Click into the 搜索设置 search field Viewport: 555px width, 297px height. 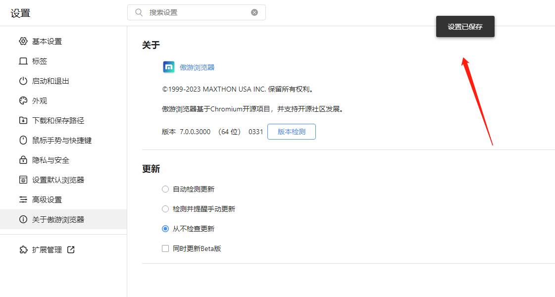pos(197,12)
